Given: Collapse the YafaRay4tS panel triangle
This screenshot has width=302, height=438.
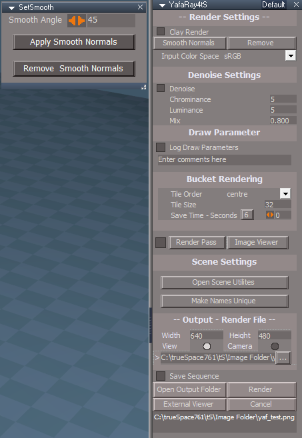Looking at the screenshot, I should 162,5.
